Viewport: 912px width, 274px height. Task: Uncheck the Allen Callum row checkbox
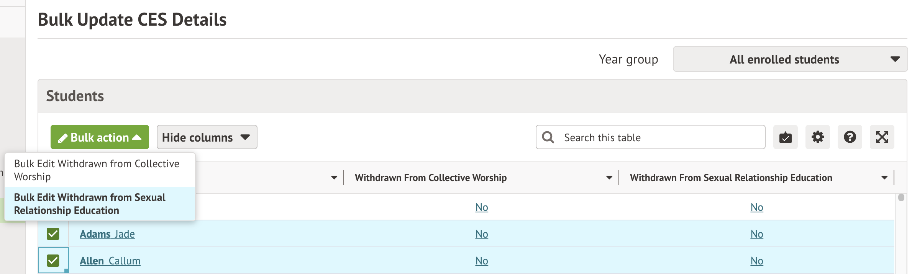(x=53, y=261)
